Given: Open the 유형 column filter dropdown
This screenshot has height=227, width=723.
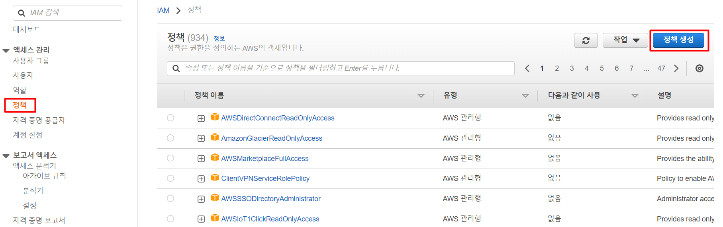Looking at the screenshot, I should (x=525, y=96).
